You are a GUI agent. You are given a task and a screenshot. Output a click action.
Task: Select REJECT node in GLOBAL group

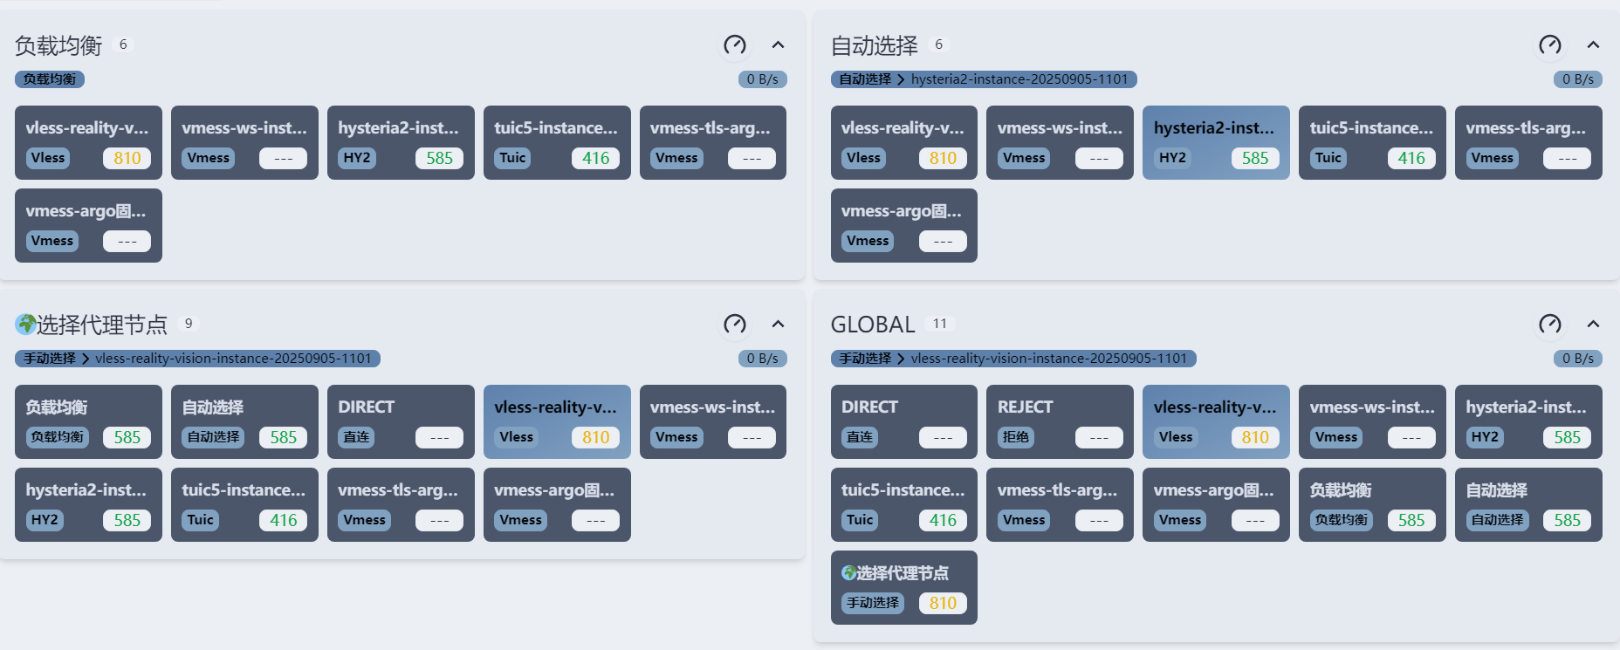click(x=1060, y=421)
